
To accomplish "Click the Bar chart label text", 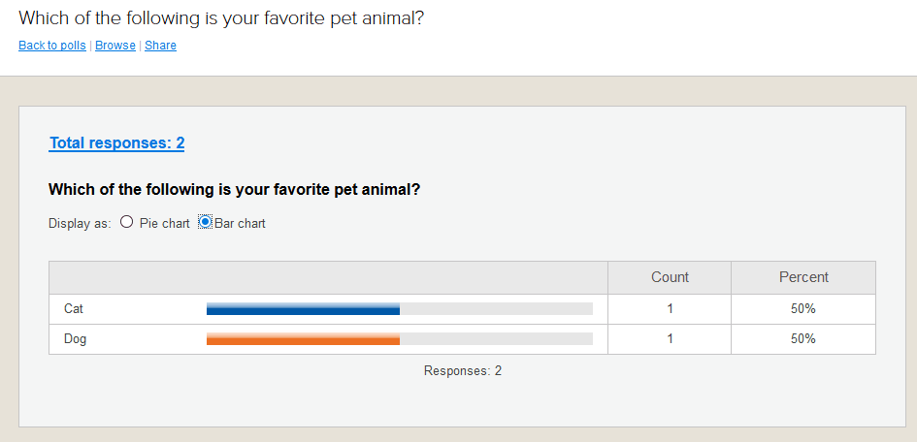I will [241, 223].
